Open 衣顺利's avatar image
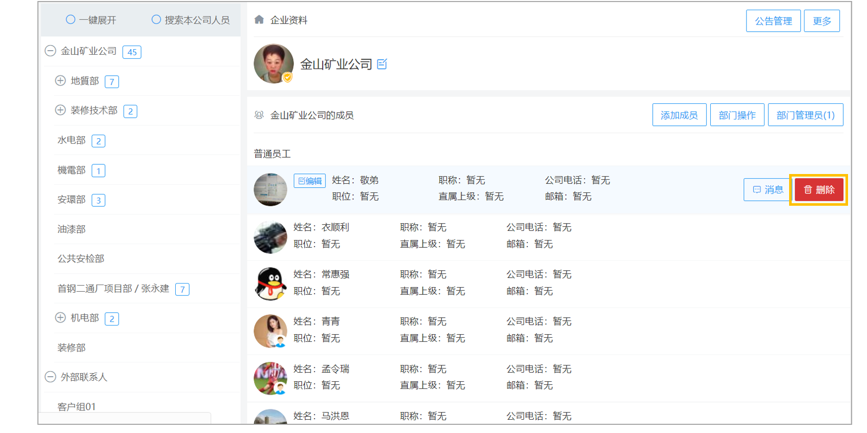This screenshot has width=867, height=433. pos(271,237)
